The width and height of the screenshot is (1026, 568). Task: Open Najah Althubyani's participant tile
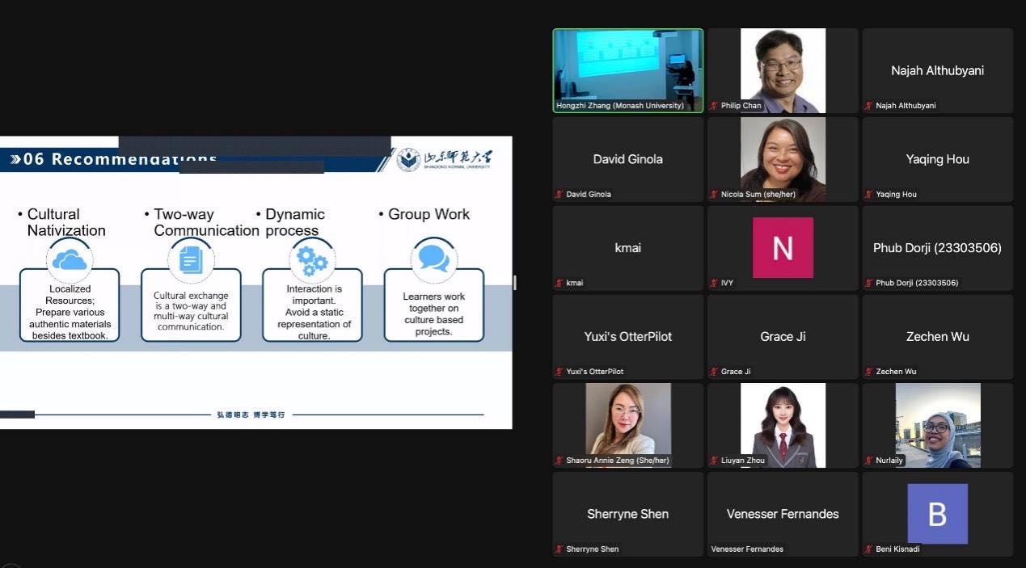pos(937,70)
